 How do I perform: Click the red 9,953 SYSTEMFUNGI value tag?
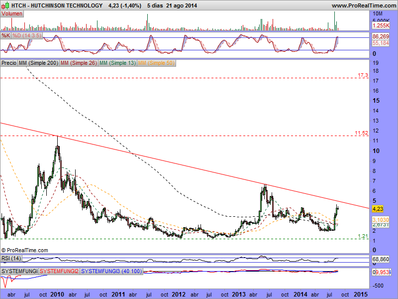click(x=382, y=272)
